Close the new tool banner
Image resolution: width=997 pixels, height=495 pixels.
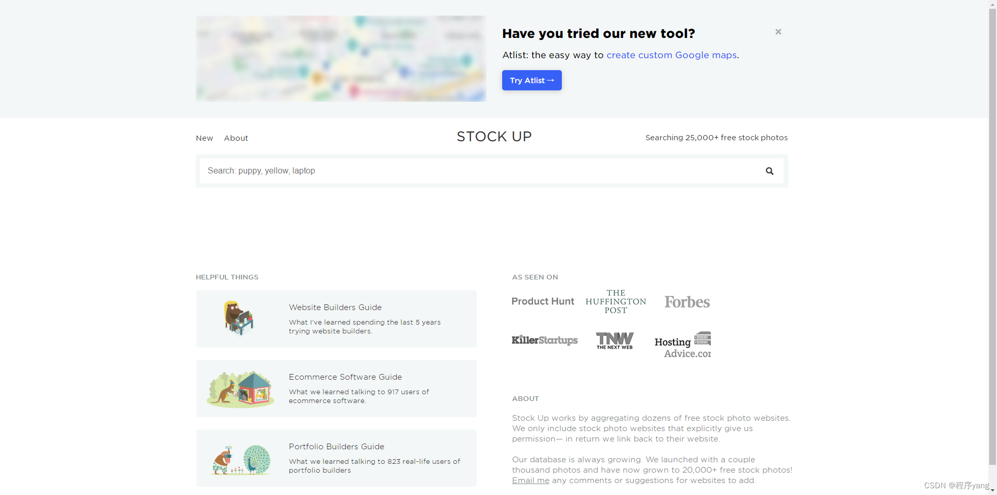click(x=778, y=32)
